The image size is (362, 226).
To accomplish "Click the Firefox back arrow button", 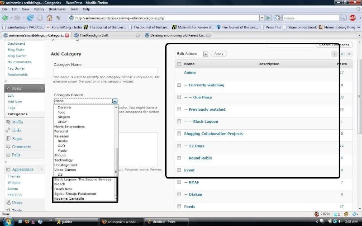I will pos(5,18).
